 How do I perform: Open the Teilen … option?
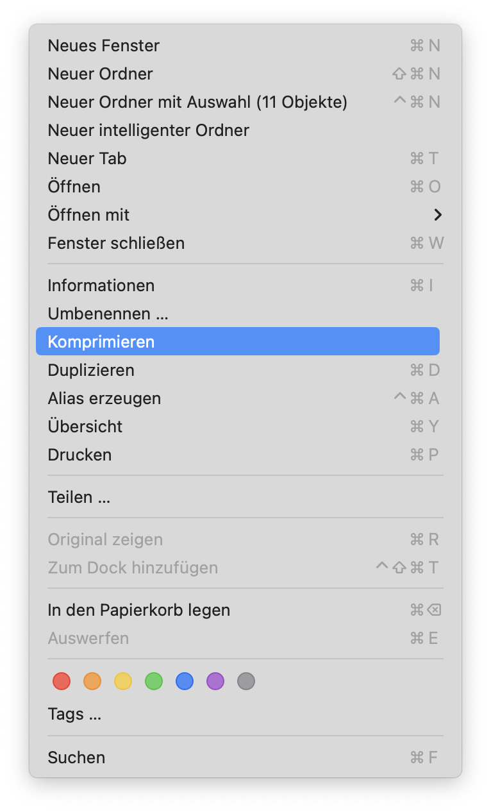79,497
